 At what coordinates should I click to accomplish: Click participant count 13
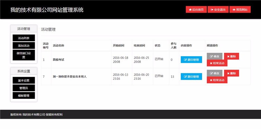[172, 77]
